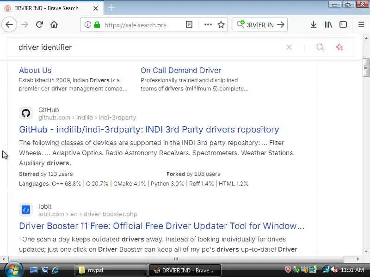The height and width of the screenshot is (277, 370).
Task: Show site information icon in address bar
Action: pyautogui.click(x=87, y=24)
